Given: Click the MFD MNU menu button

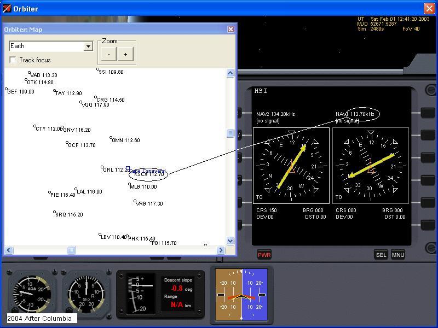Looking at the screenshot, I should tap(398, 255).
